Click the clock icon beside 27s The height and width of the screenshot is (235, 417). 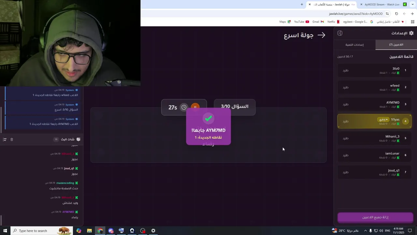184,107
